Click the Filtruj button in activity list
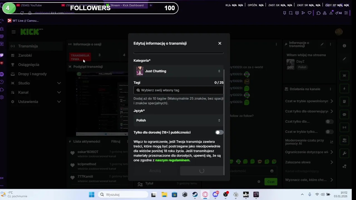The height and width of the screenshot is (200, 356). pos(116,141)
